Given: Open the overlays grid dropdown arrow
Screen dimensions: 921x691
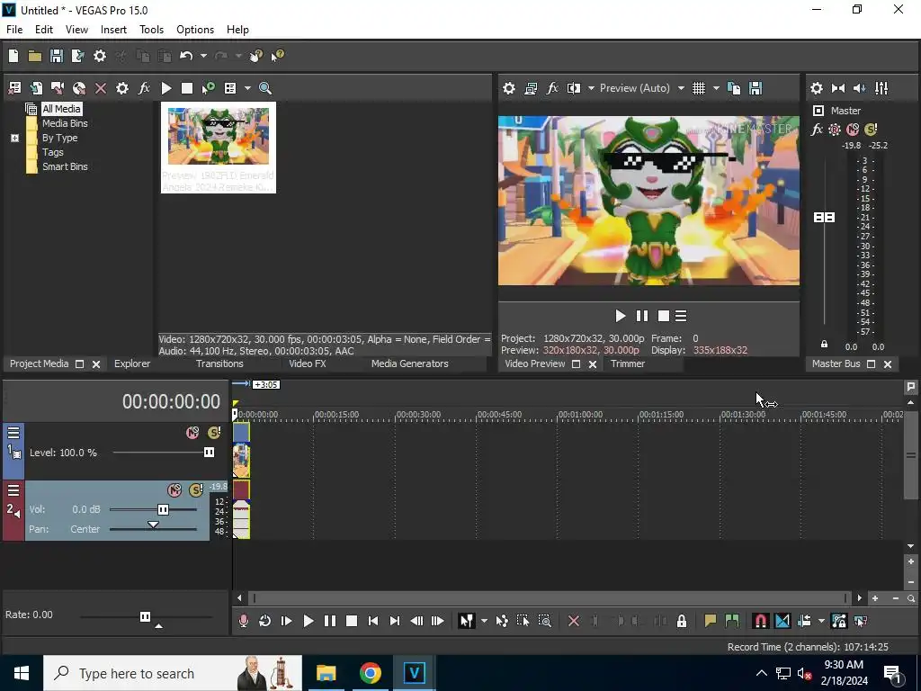Looking at the screenshot, I should pos(716,88).
